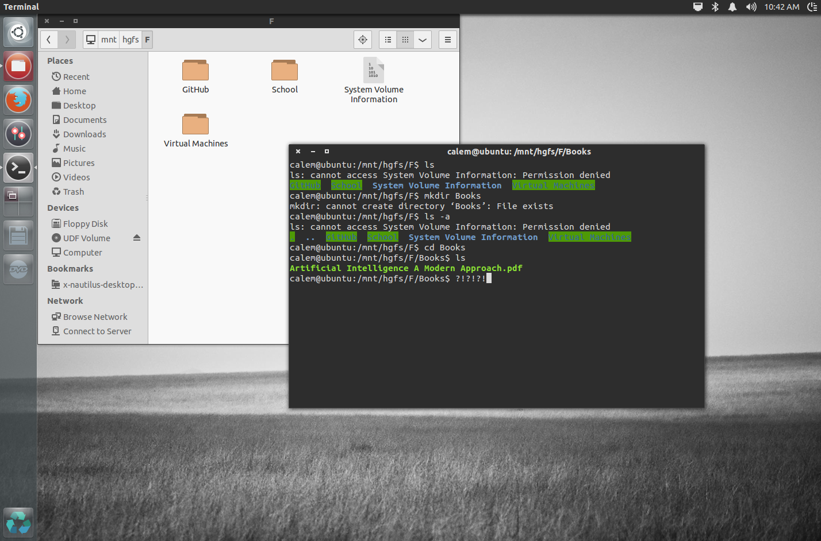The width and height of the screenshot is (821, 541).
Task: Click the back navigation arrow
Action: click(49, 39)
